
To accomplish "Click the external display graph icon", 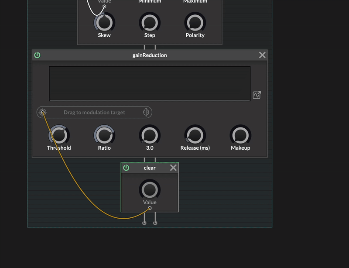I will pos(257,95).
